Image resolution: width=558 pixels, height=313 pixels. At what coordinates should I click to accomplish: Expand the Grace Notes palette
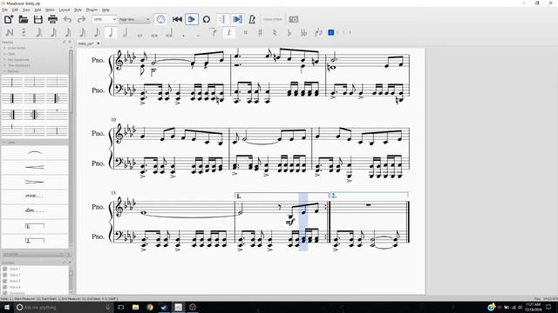(17, 48)
